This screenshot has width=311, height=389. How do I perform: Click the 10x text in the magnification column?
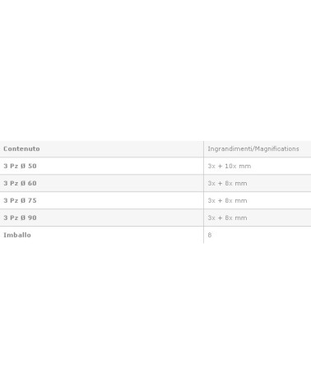pos(230,166)
